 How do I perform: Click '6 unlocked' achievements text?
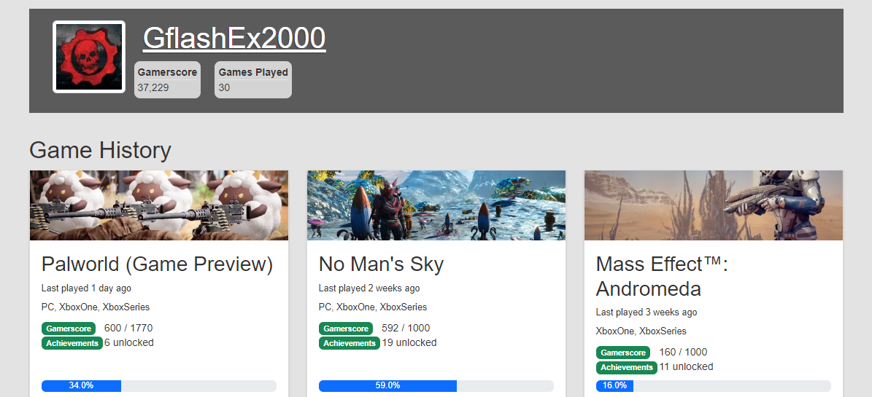coord(129,342)
